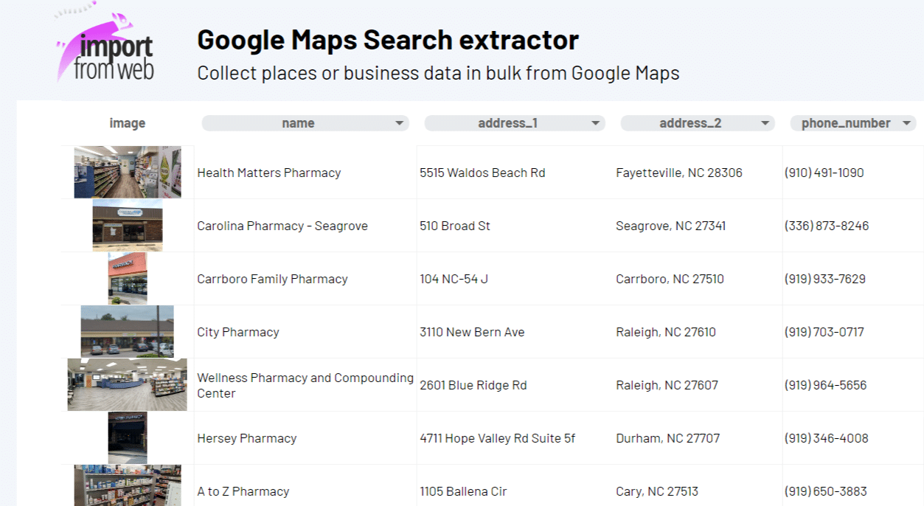Click the image column header
This screenshot has width=924, height=506.
[x=128, y=124]
